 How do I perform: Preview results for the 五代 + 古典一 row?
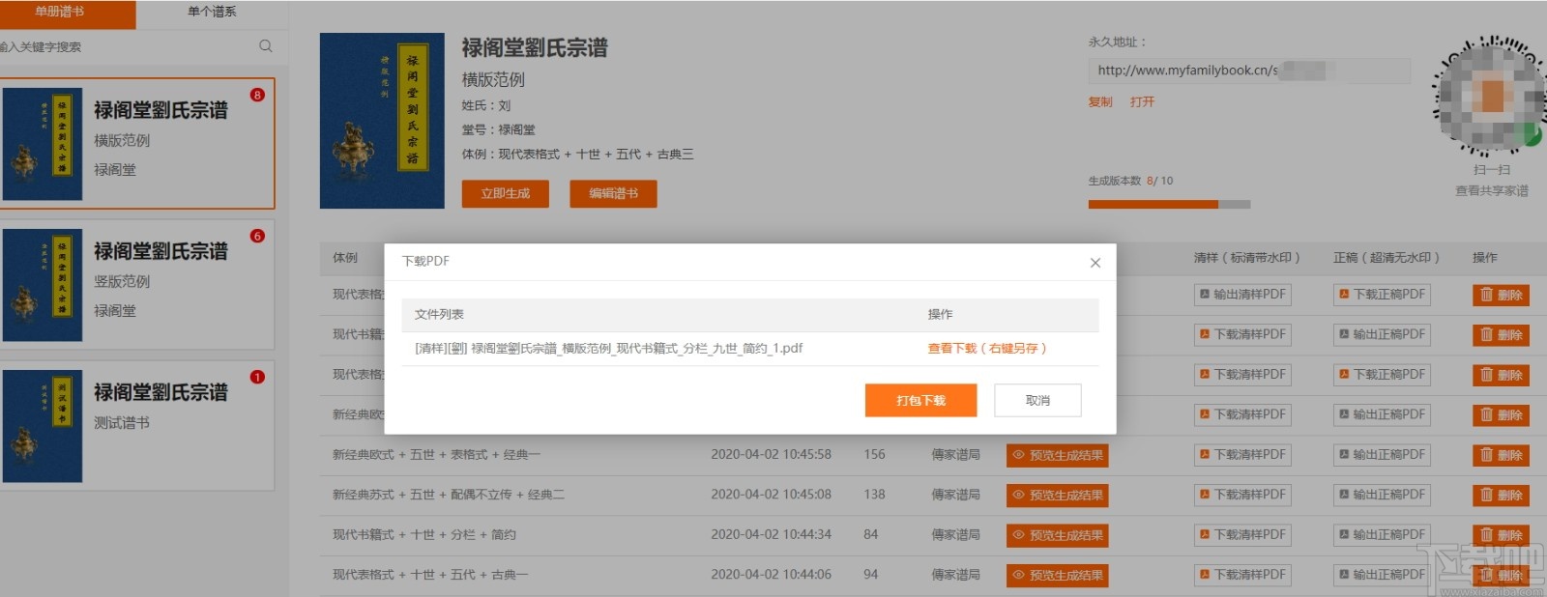[x=1057, y=576]
